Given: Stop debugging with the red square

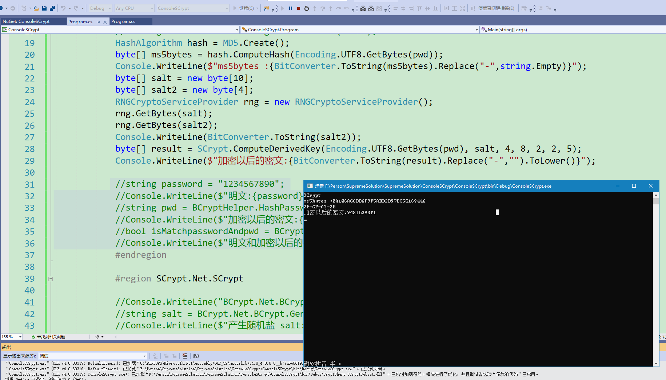Looking at the screenshot, I should click(299, 8).
